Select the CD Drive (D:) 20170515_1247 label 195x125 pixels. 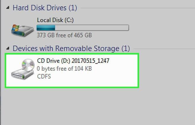73,61
